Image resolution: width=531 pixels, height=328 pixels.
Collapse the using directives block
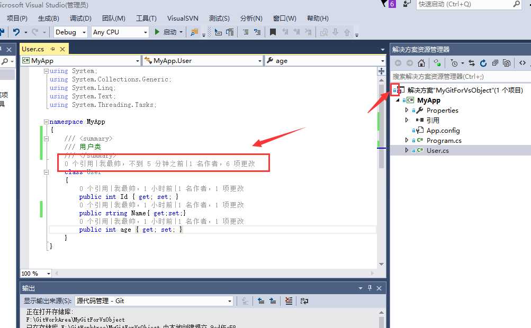coord(46,71)
